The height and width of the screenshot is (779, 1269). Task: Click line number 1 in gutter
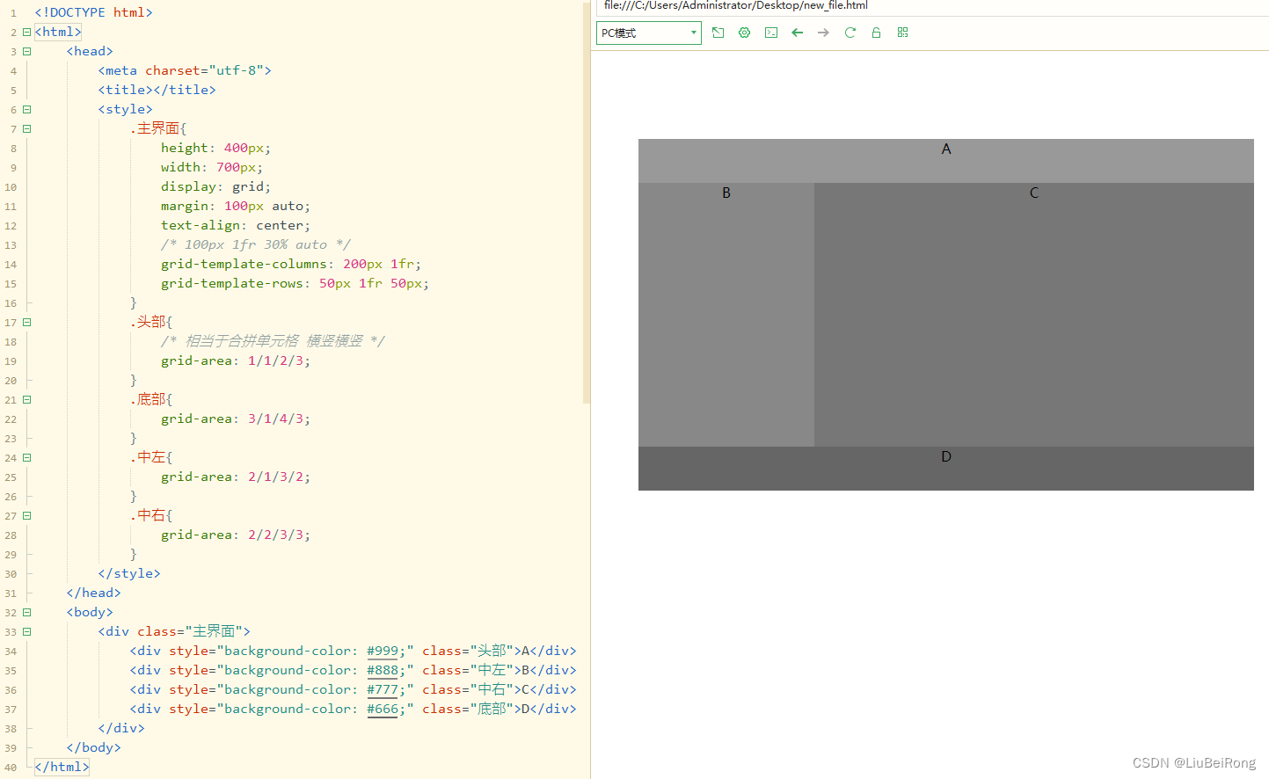tap(13, 13)
